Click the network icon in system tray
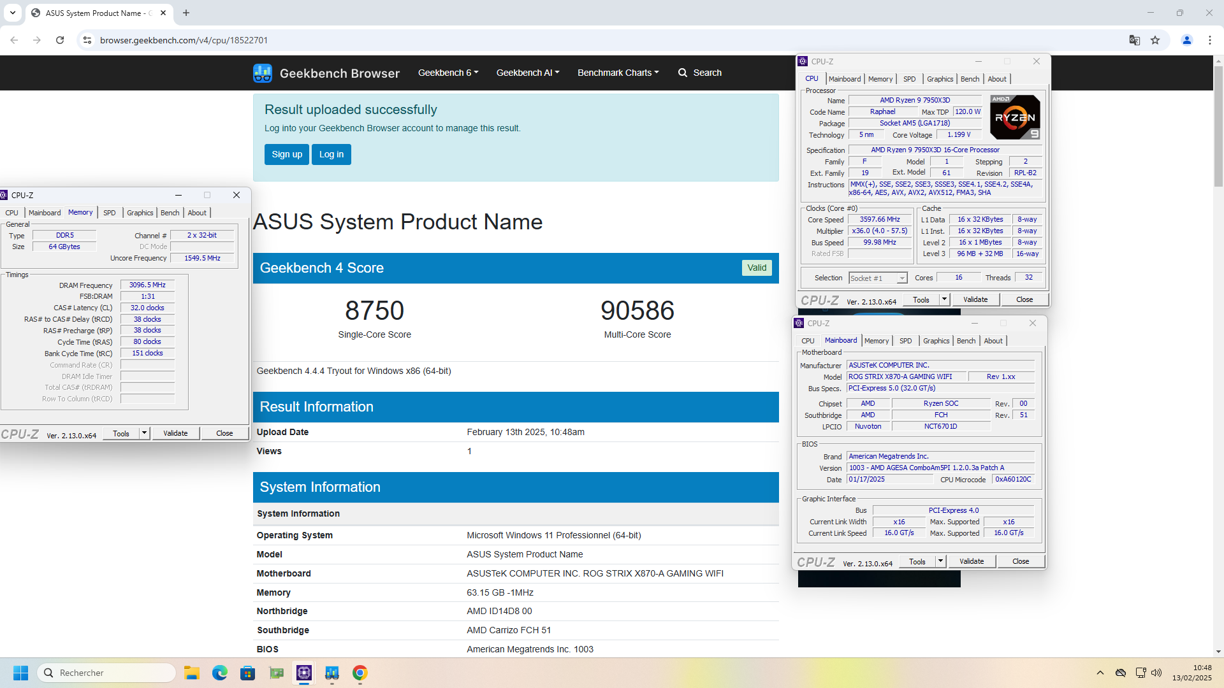The width and height of the screenshot is (1224, 688). (x=1140, y=673)
